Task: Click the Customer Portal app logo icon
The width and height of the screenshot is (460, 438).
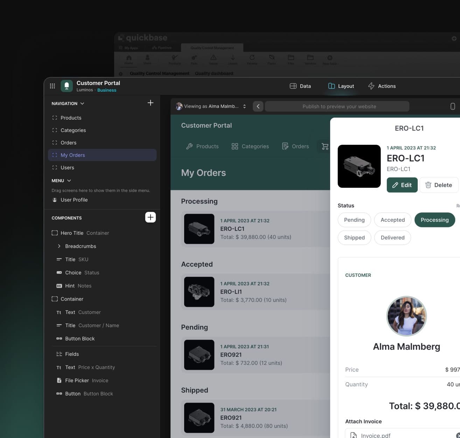Action: point(67,86)
